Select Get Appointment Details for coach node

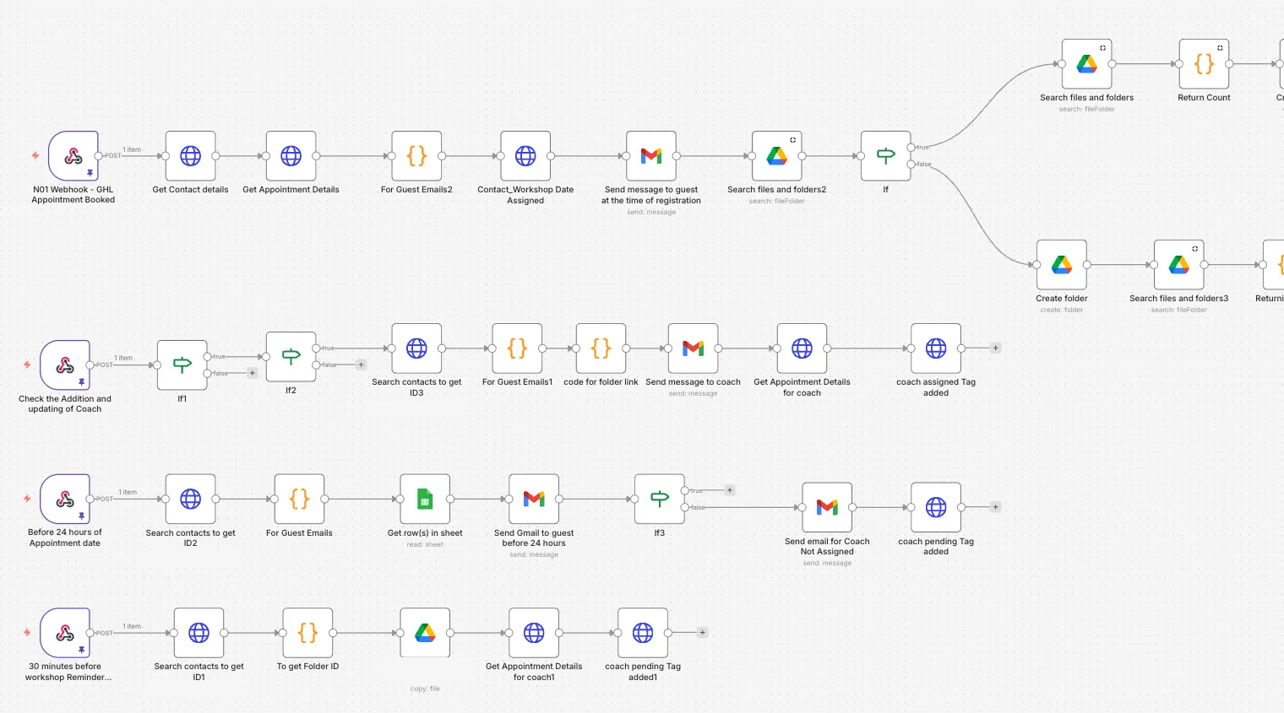pos(802,348)
